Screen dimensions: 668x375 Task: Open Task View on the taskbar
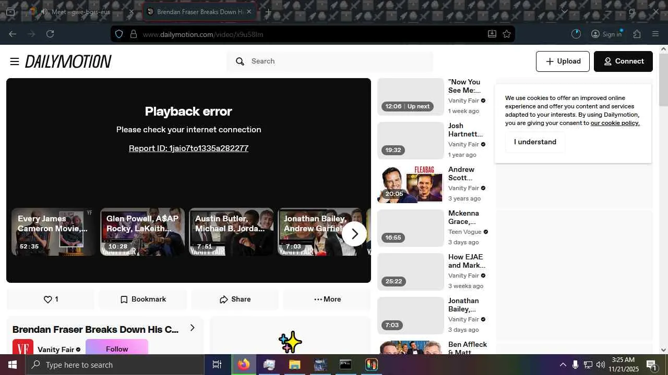217,365
